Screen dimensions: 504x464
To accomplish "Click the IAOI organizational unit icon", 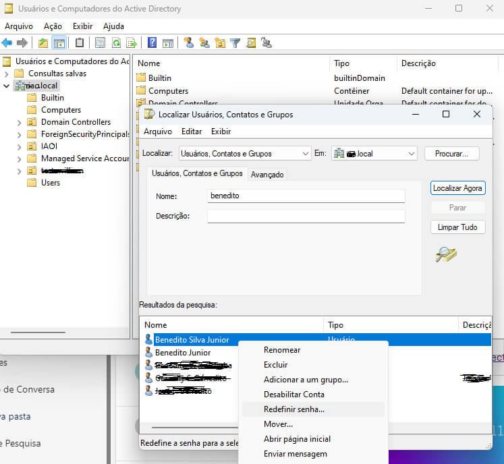I will click(32, 146).
